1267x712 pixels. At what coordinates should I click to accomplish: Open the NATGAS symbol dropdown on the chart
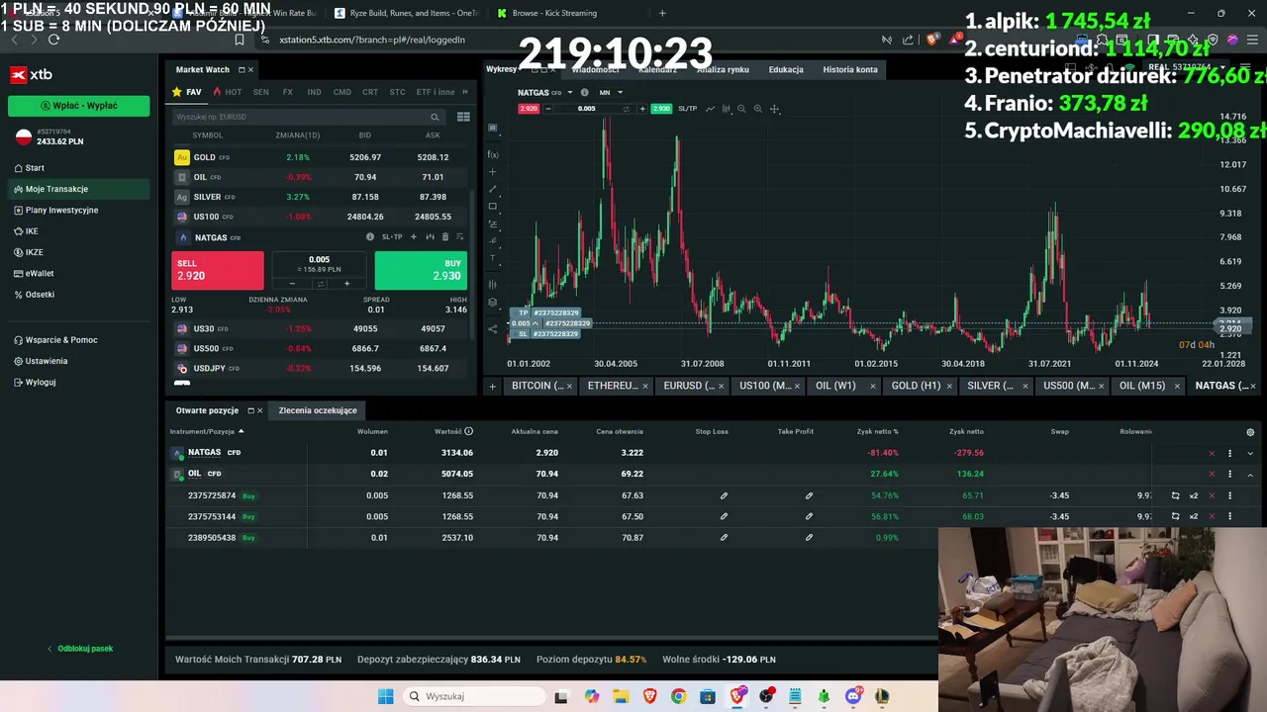[x=569, y=92]
